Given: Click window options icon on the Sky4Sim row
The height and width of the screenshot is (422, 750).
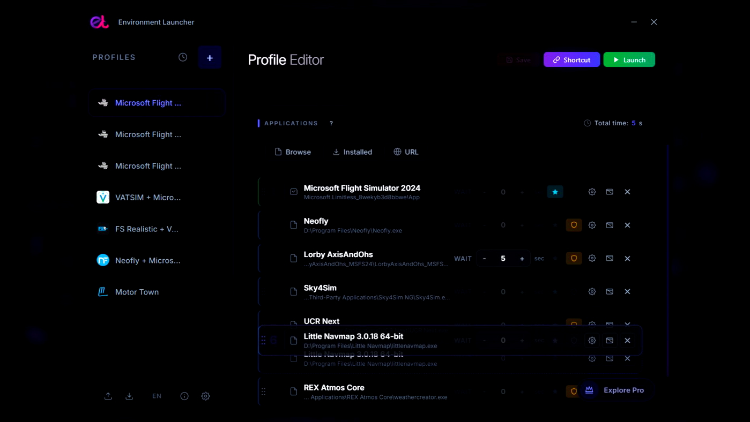Looking at the screenshot, I should click(610, 292).
